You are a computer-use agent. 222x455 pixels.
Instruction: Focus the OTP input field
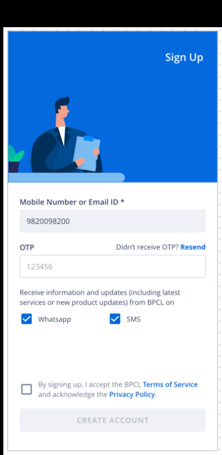(x=112, y=266)
